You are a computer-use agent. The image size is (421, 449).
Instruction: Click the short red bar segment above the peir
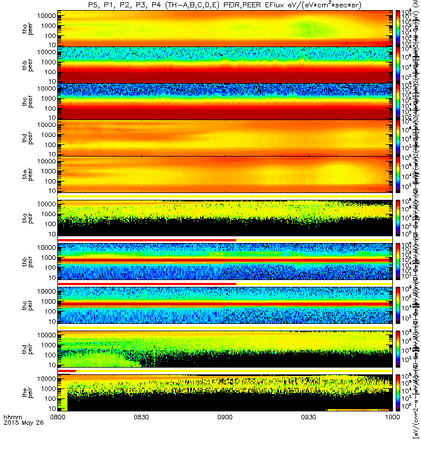pyautogui.click(x=66, y=371)
